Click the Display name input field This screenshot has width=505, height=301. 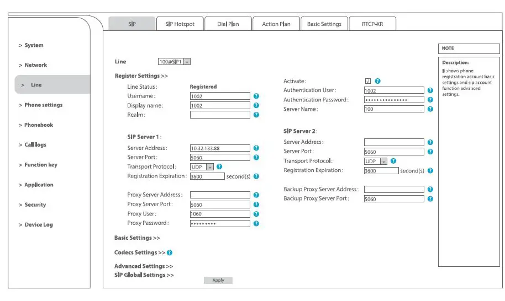point(220,105)
